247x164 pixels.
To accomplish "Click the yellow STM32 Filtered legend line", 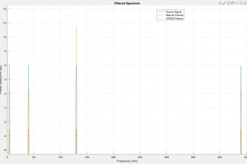I will tap(161, 18).
